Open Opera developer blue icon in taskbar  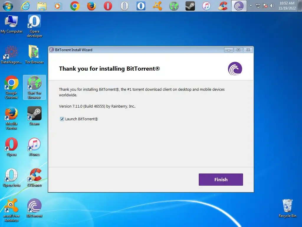point(141,6)
